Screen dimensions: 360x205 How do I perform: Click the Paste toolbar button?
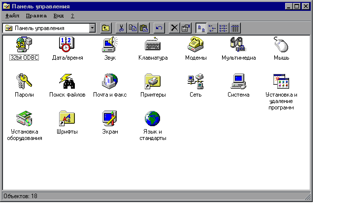[x=144, y=28]
